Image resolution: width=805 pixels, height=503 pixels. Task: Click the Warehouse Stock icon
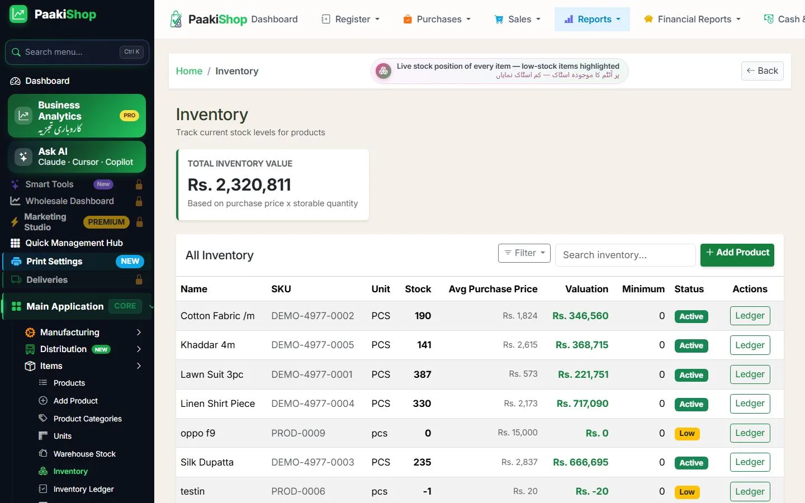click(x=43, y=453)
